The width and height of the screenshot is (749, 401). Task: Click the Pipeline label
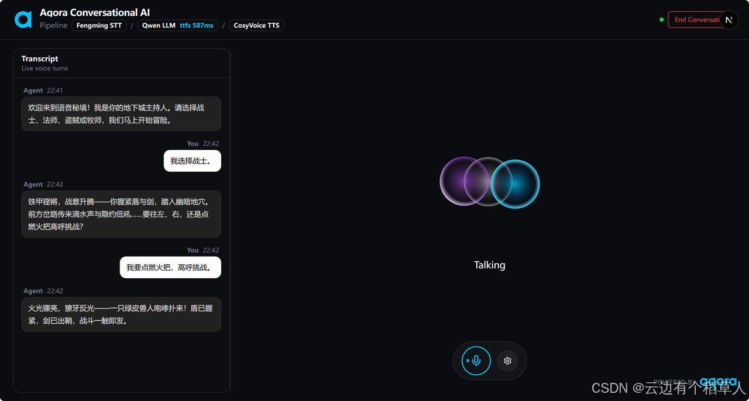pyautogui.click(x=54, y=26)
